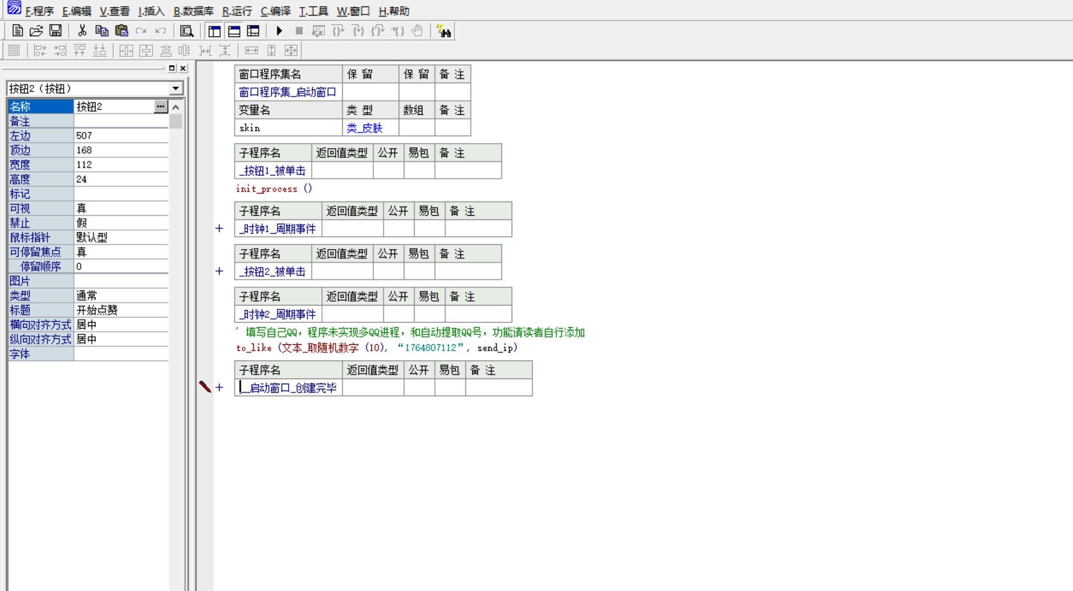Click the 类_皮肤 type link
Viewport: 1073px width, 591px height.
coord(364,128)
